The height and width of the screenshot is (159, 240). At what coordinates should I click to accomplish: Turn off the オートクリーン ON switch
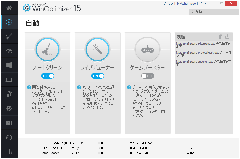(47, 76)
